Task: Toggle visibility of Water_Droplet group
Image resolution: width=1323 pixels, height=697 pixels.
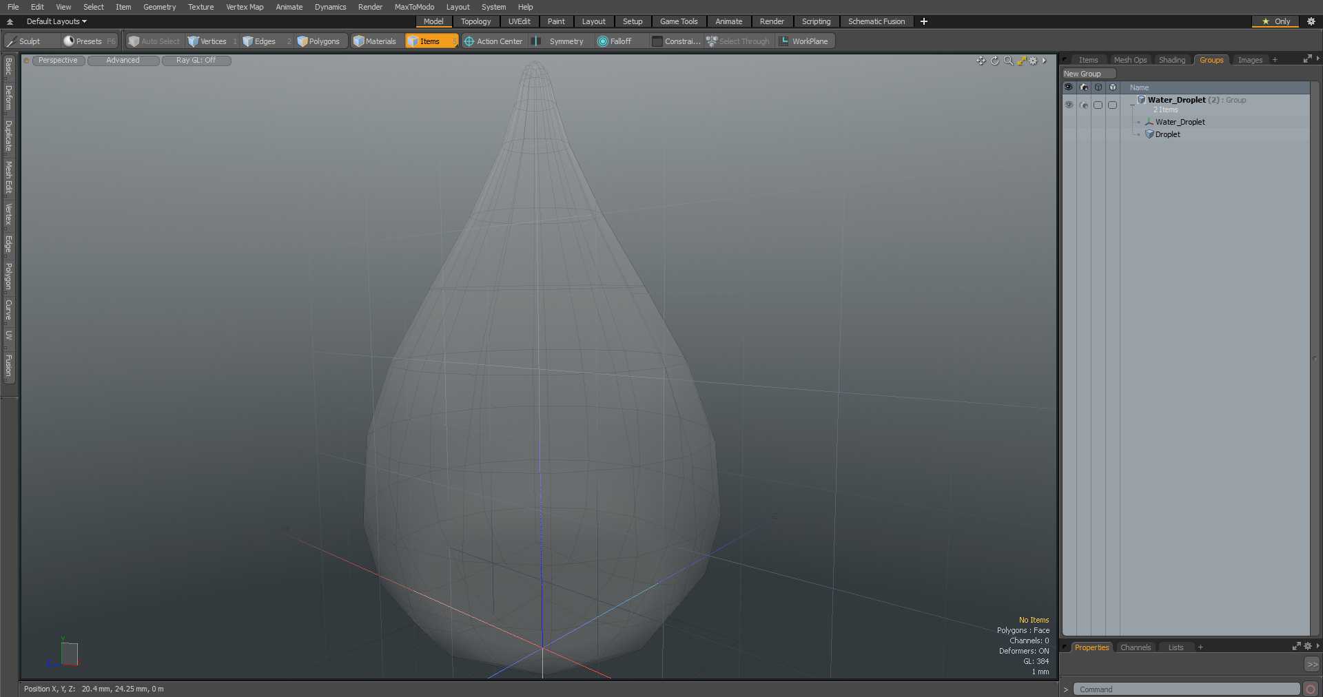Action: tap(1069, 105)
